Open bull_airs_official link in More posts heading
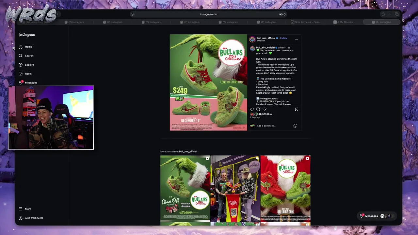 188,151
